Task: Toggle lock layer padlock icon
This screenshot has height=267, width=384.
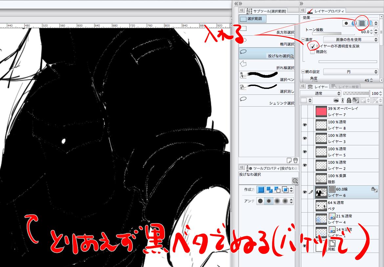Action: 349,100
